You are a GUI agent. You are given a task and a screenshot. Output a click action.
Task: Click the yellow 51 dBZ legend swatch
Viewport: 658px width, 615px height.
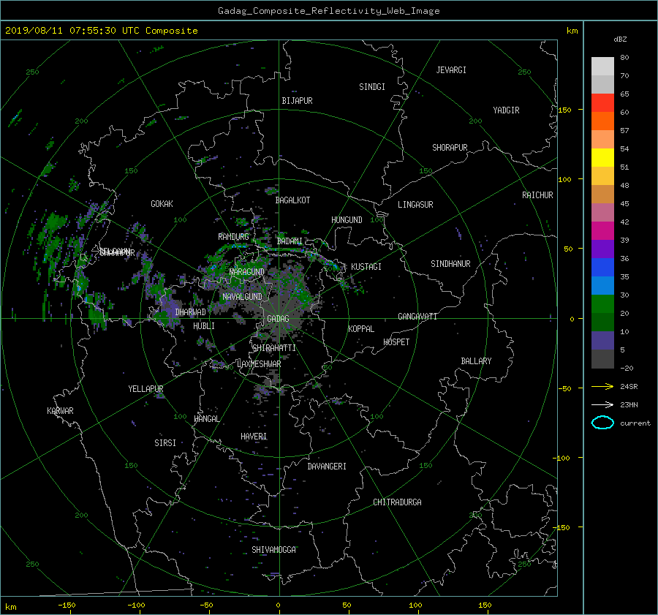point(602,157)
